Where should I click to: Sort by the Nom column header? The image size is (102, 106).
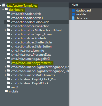coord(75,5)
